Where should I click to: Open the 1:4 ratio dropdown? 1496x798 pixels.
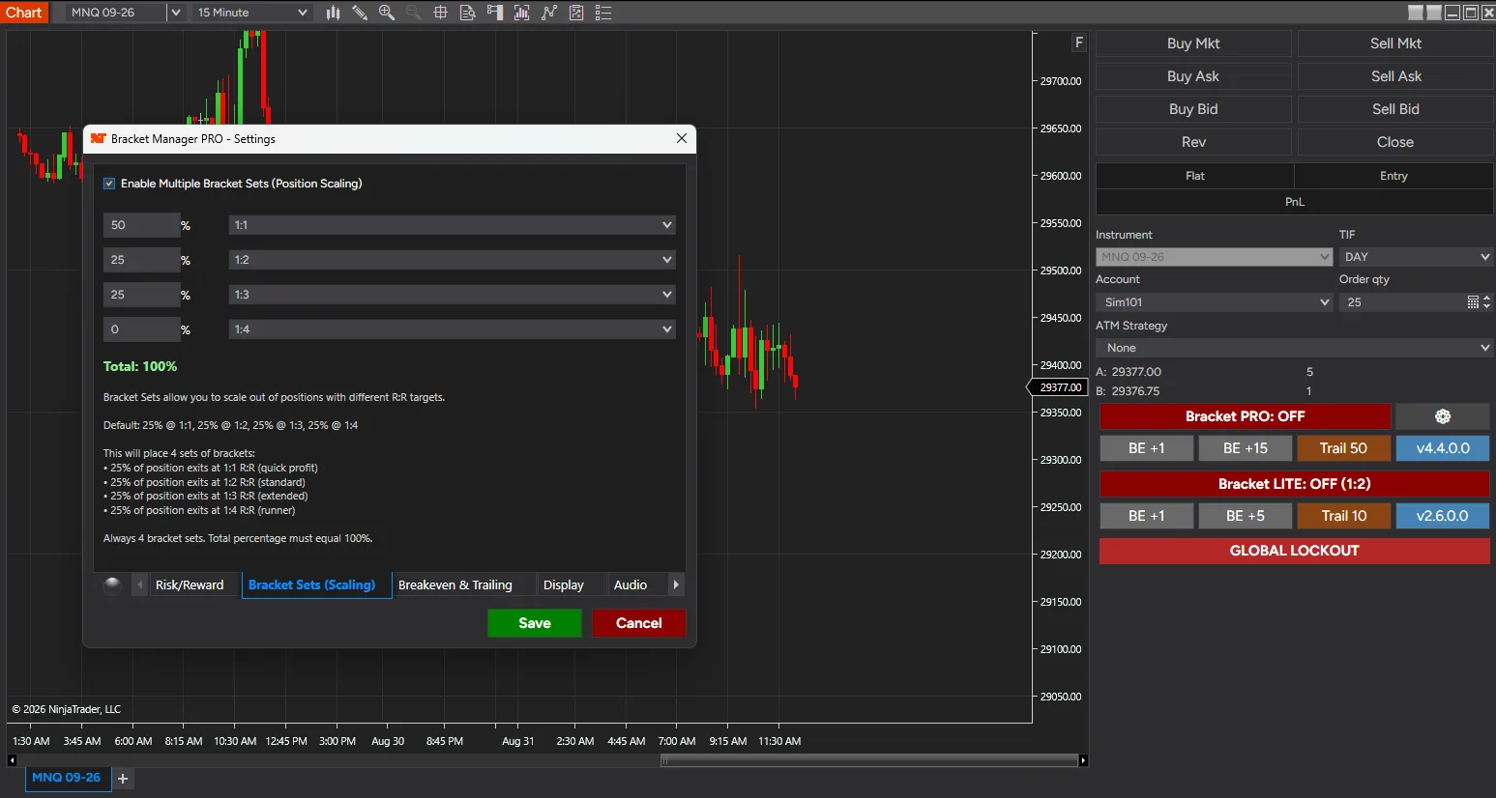[x=452, y=329]
